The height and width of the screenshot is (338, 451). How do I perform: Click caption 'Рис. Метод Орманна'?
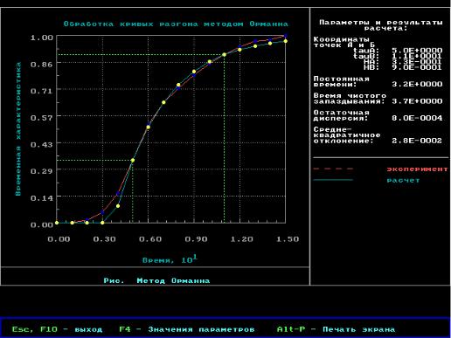(x=156, y=280)
